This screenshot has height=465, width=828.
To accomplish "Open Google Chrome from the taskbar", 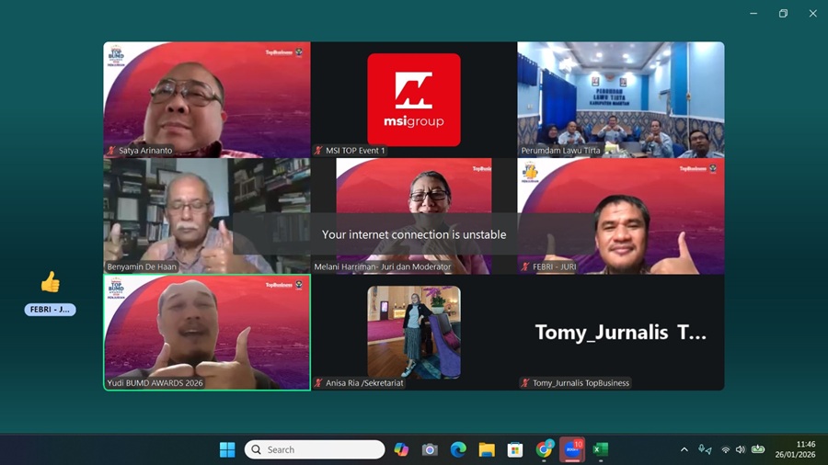I will coord(544,449).
